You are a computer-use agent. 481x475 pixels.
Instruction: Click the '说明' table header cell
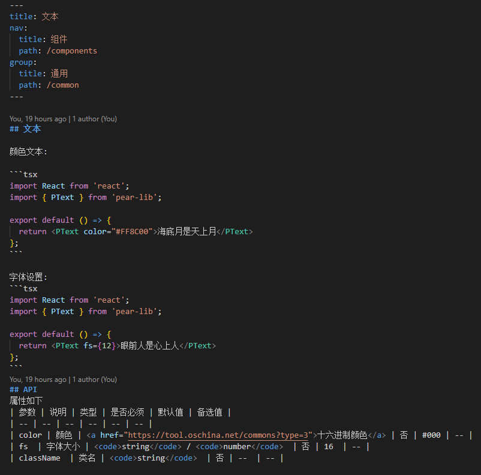pyautogui.click(x=58, y=413)
